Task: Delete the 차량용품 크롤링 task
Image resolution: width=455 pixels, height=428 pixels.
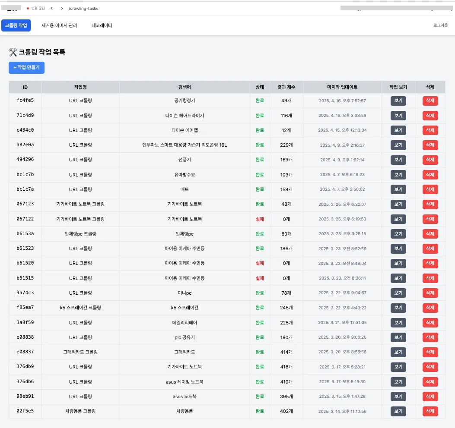Action: pos(430,412)
